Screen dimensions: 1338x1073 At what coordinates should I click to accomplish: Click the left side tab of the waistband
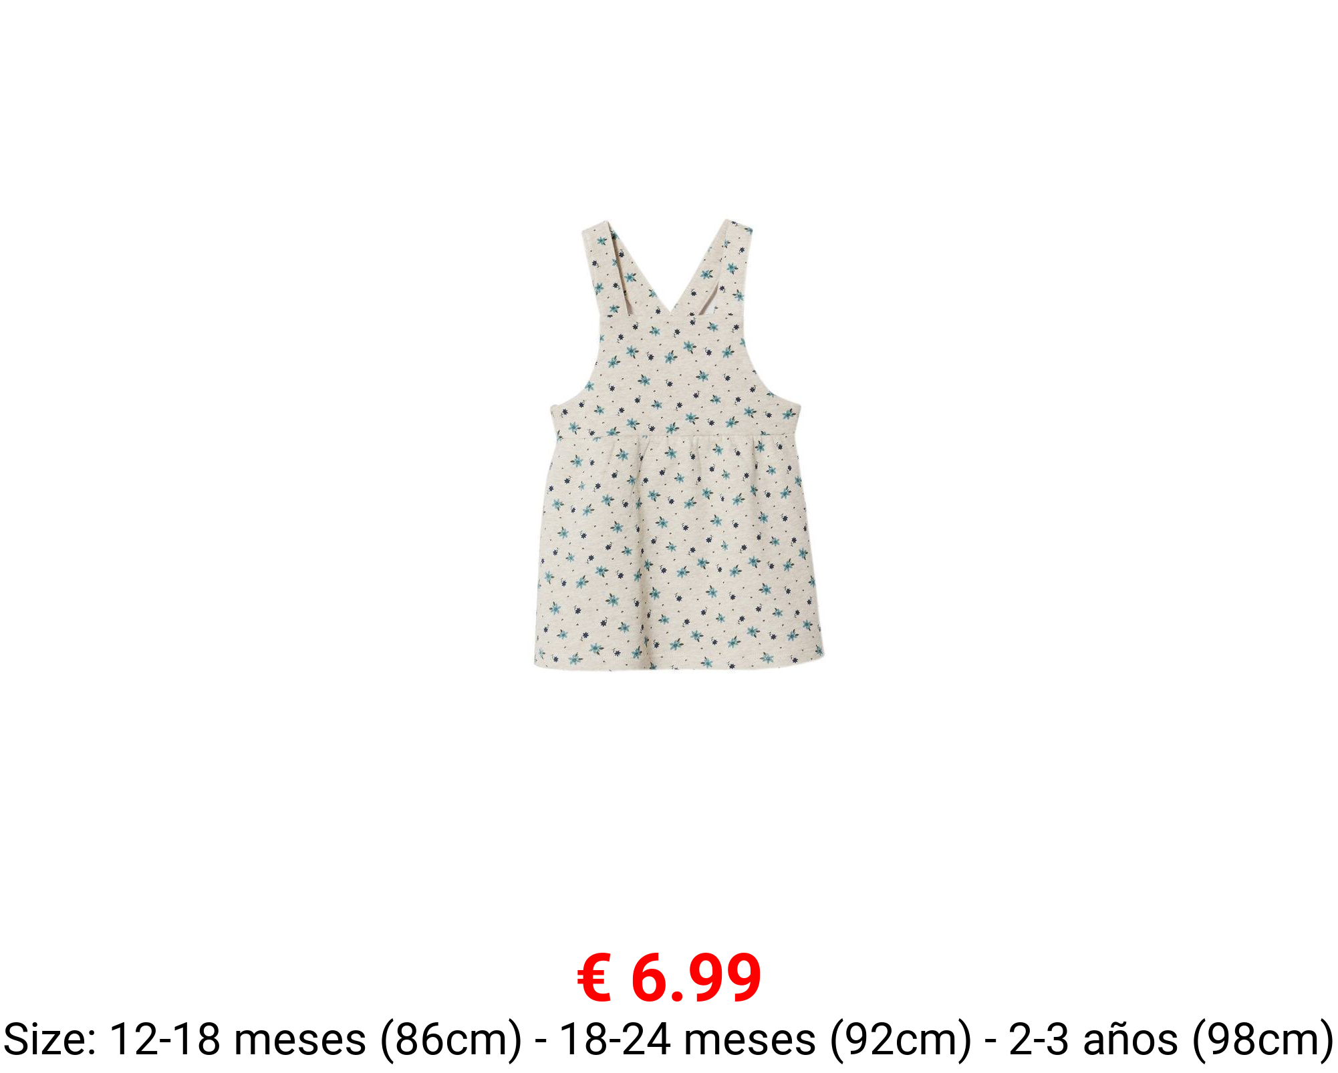click(559, 421)
